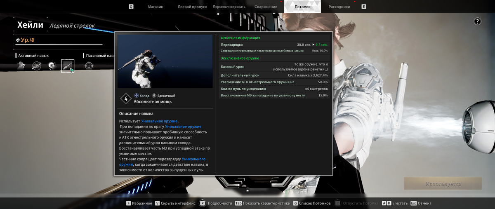Click the V key icon for hiding interface
The width and height of the screenshot is (495, 209).
[157, 203]
